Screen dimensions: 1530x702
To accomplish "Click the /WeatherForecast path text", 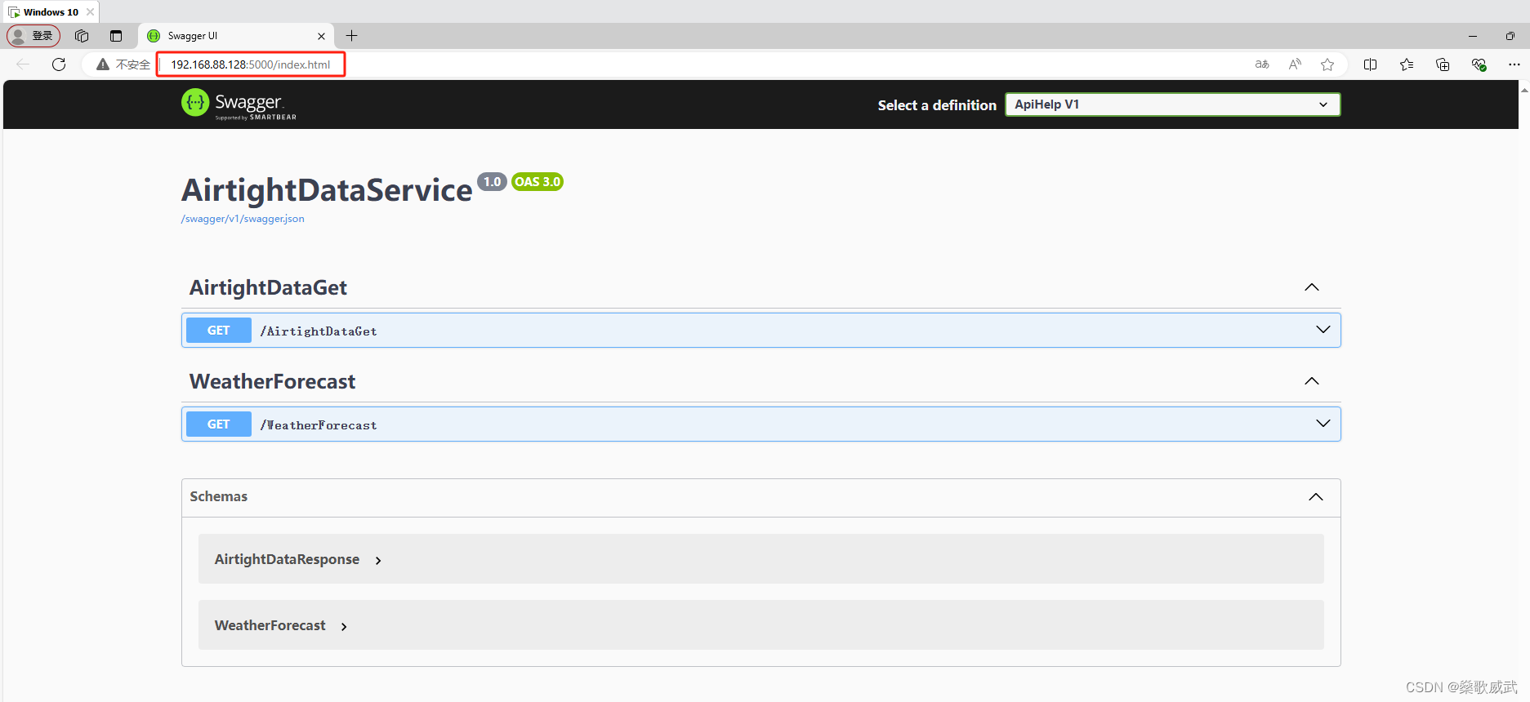I will pyautogui.click(x=319, y=425).
